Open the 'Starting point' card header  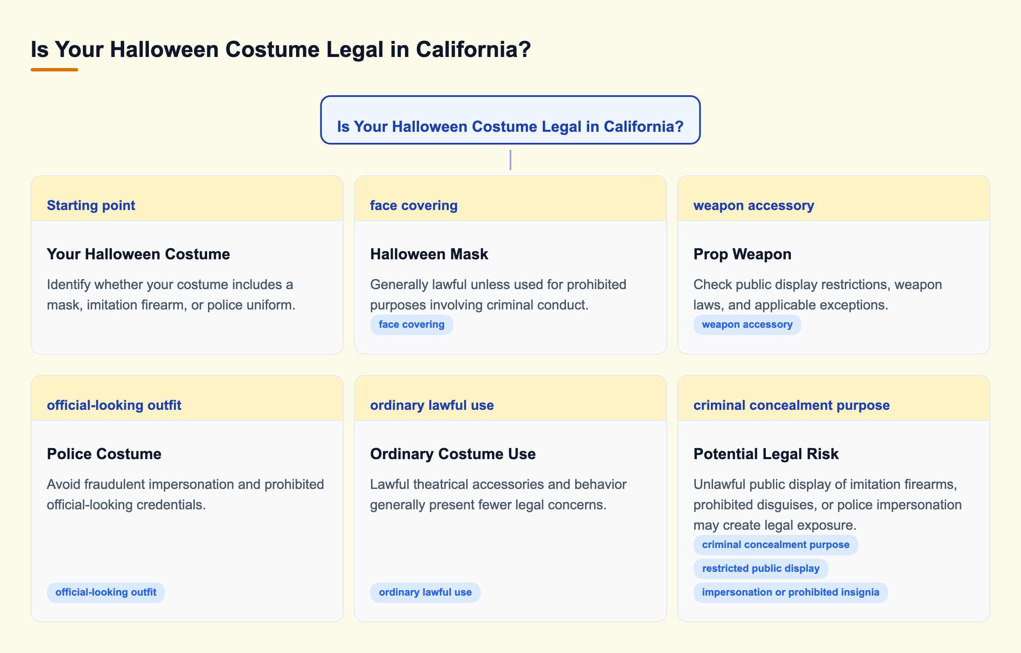187,198
